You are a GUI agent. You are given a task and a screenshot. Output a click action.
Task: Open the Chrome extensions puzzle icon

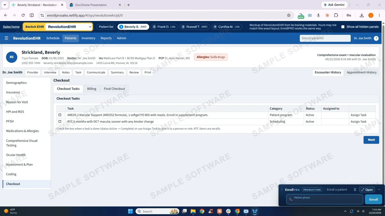point(336,15)
